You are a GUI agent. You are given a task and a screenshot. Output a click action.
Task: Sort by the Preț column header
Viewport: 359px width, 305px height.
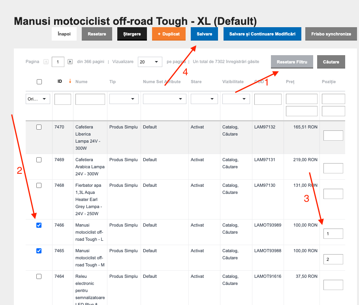290,82
